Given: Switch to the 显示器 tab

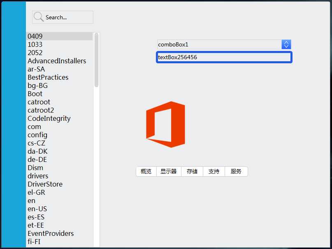Looking at the screenshot, I should point(169,171).
